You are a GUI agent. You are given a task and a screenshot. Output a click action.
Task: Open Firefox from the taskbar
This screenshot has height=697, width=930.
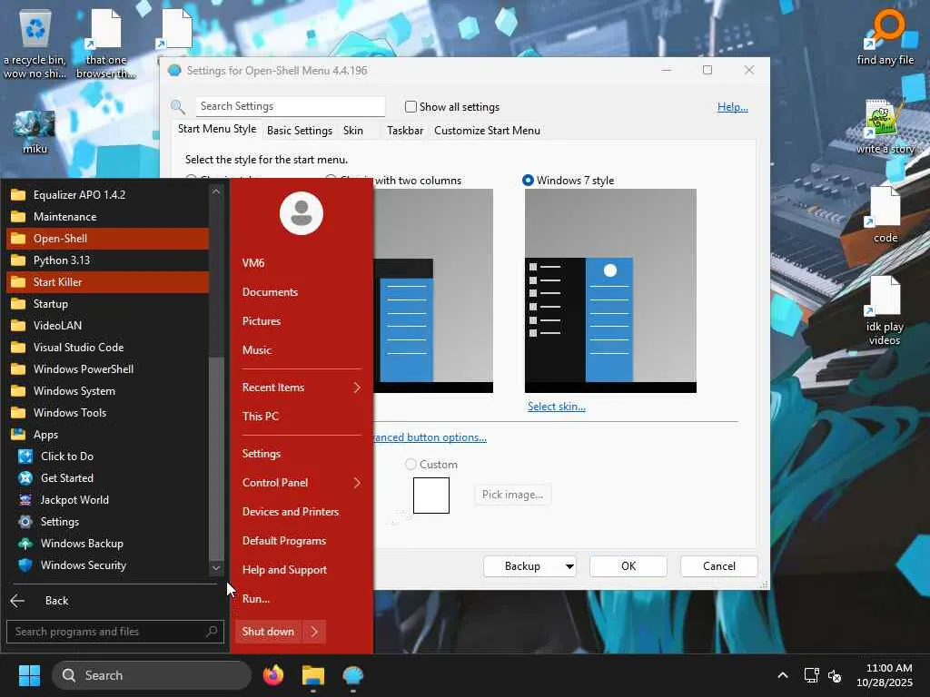point(273,675)
